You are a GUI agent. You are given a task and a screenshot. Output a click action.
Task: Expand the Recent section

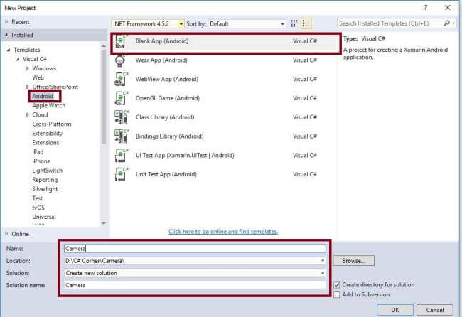tap(6, 22)
